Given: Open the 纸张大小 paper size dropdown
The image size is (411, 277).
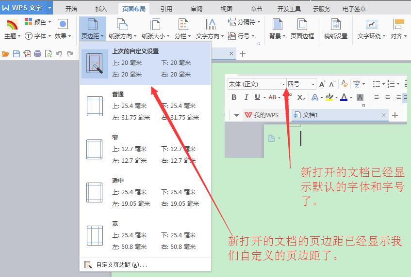Looking at the screenshot, I should [155, 29].
